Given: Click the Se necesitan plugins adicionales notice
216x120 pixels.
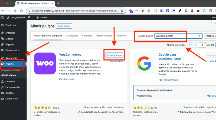Looking at the screenshot, I should [x=175, y=93].
